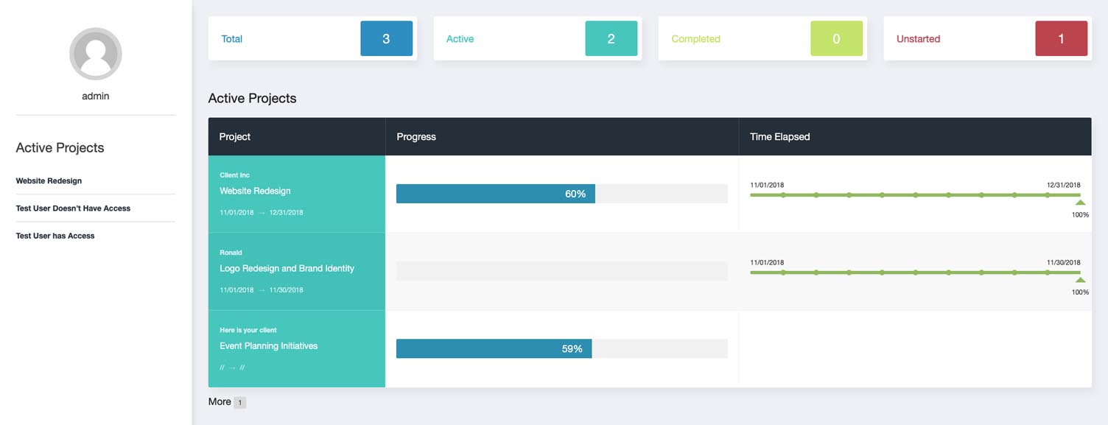Click the admin username label
The height and width of the screenshot is (425, 1108).
[x=96, y=96]
